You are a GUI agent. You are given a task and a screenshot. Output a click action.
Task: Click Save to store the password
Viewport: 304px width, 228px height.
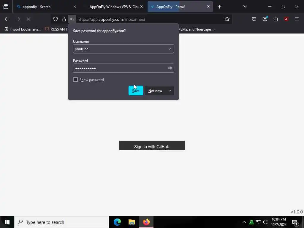(x=136, y=91)
